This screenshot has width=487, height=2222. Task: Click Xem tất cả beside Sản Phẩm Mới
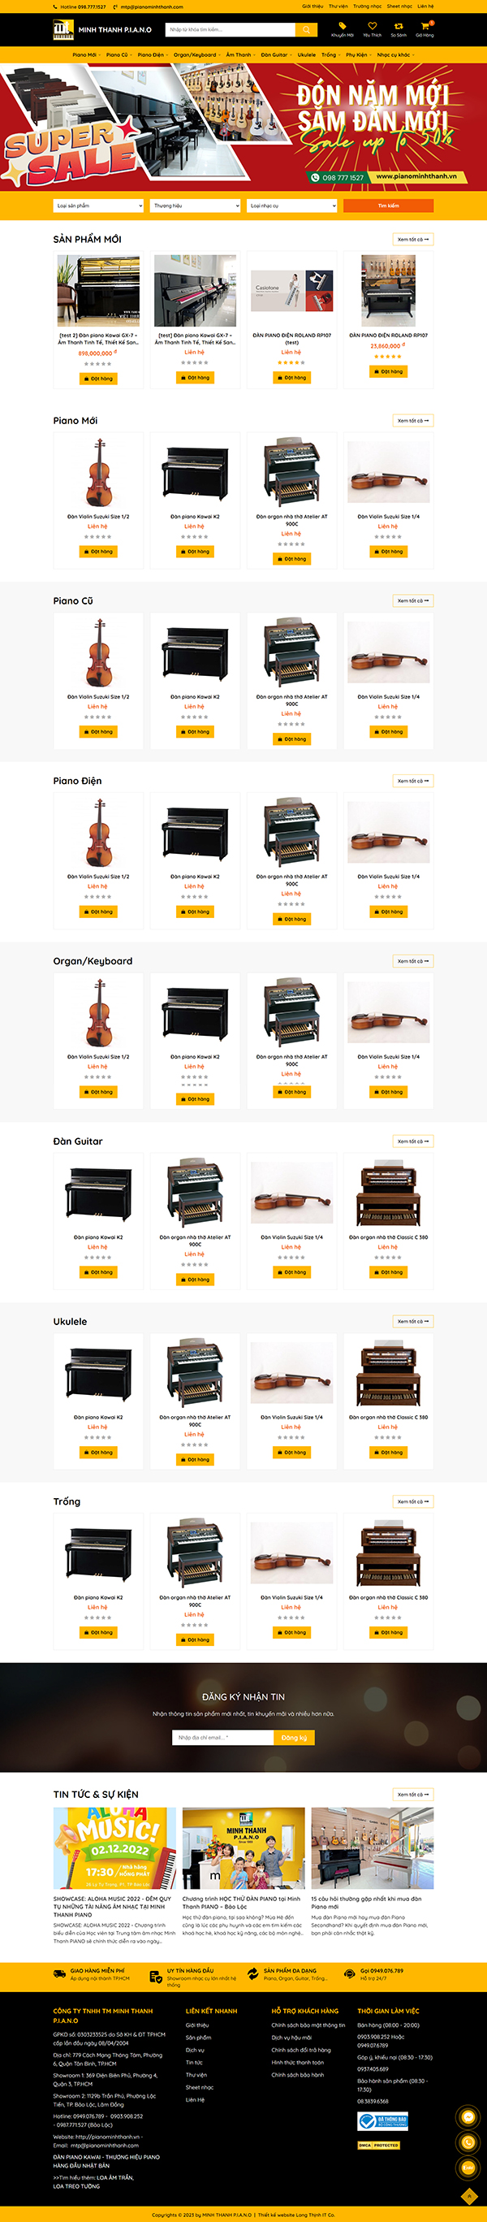413,239
